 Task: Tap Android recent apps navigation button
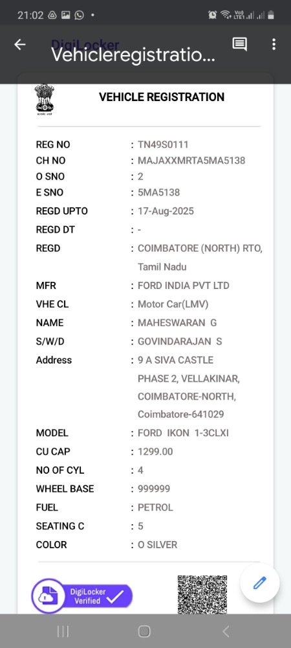tap(63, 631)
